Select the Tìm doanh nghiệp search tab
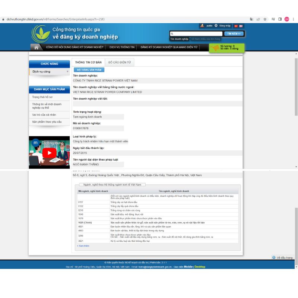 (179, 39)
